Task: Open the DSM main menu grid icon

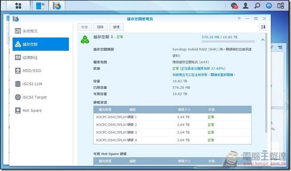Action: pos(18,6)
